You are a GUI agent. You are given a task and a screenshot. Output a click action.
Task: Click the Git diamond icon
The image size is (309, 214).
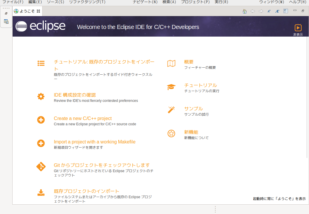(41, 167)
